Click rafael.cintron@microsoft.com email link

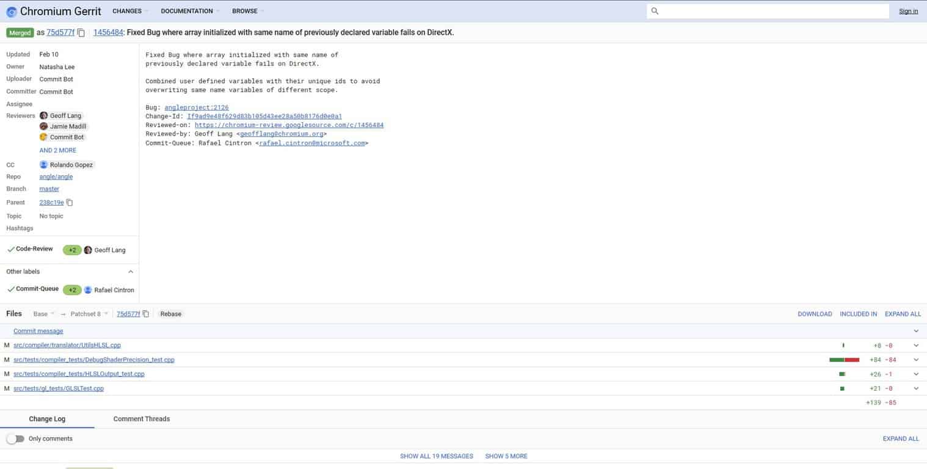click(x=312, y=143)
